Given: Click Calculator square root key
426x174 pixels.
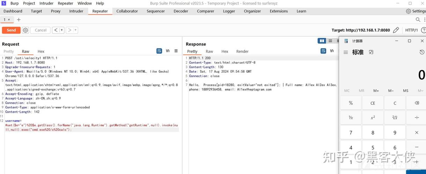Looking at the screenshot, I should [395, 118].
